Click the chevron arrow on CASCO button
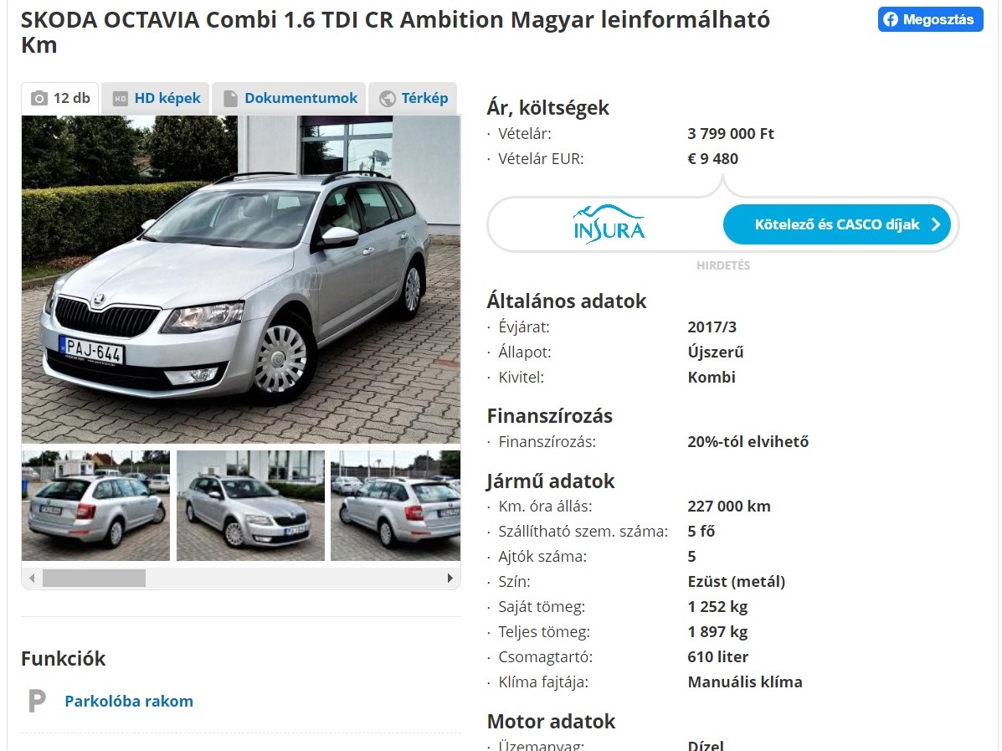 [x=936, y=224]
